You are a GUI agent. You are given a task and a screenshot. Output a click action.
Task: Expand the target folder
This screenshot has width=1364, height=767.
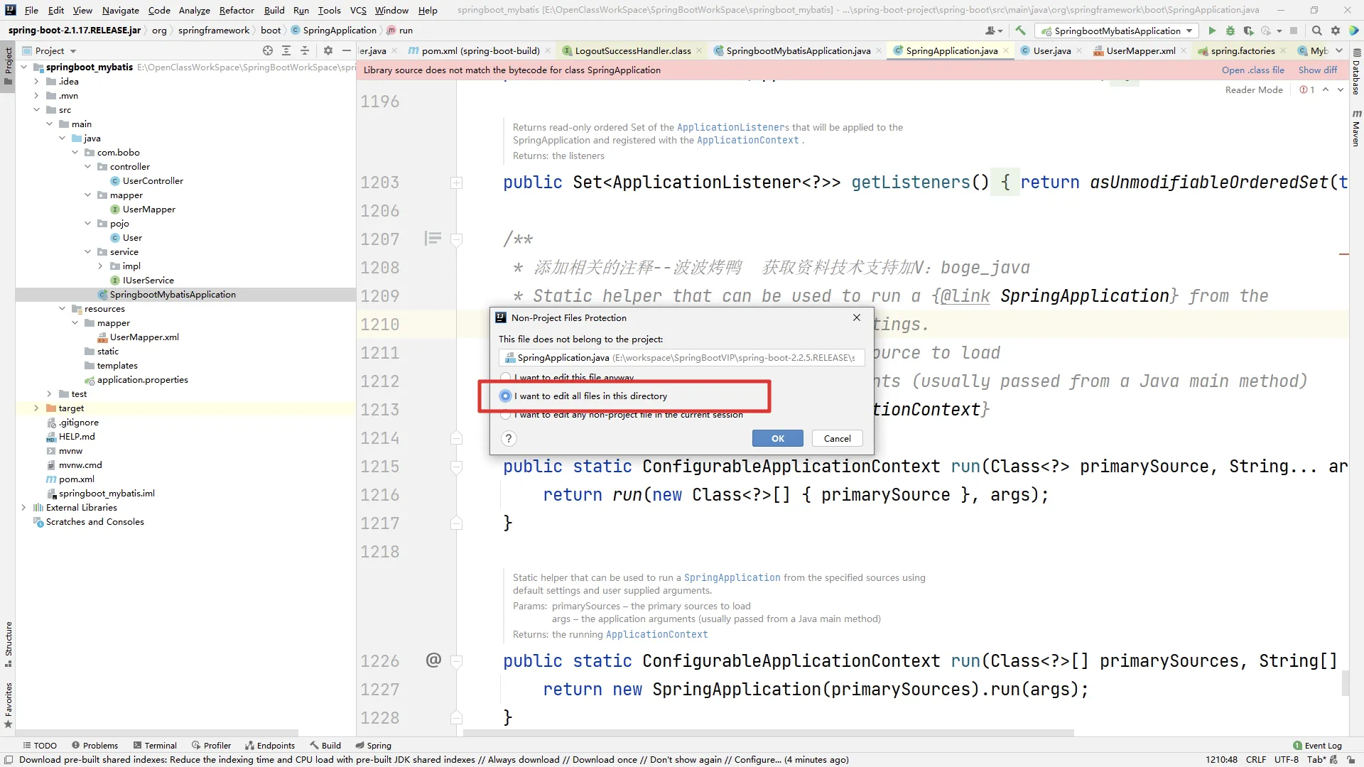coord(36,408)
